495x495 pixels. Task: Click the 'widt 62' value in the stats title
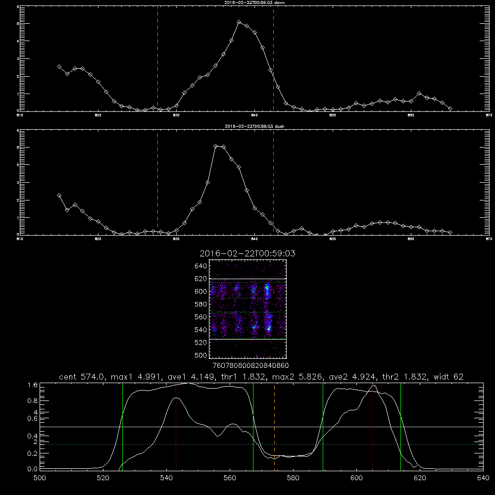point(448,377)
